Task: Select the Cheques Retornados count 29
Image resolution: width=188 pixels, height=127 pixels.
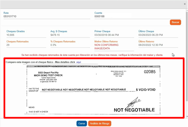Action: [x=8, y=45]
